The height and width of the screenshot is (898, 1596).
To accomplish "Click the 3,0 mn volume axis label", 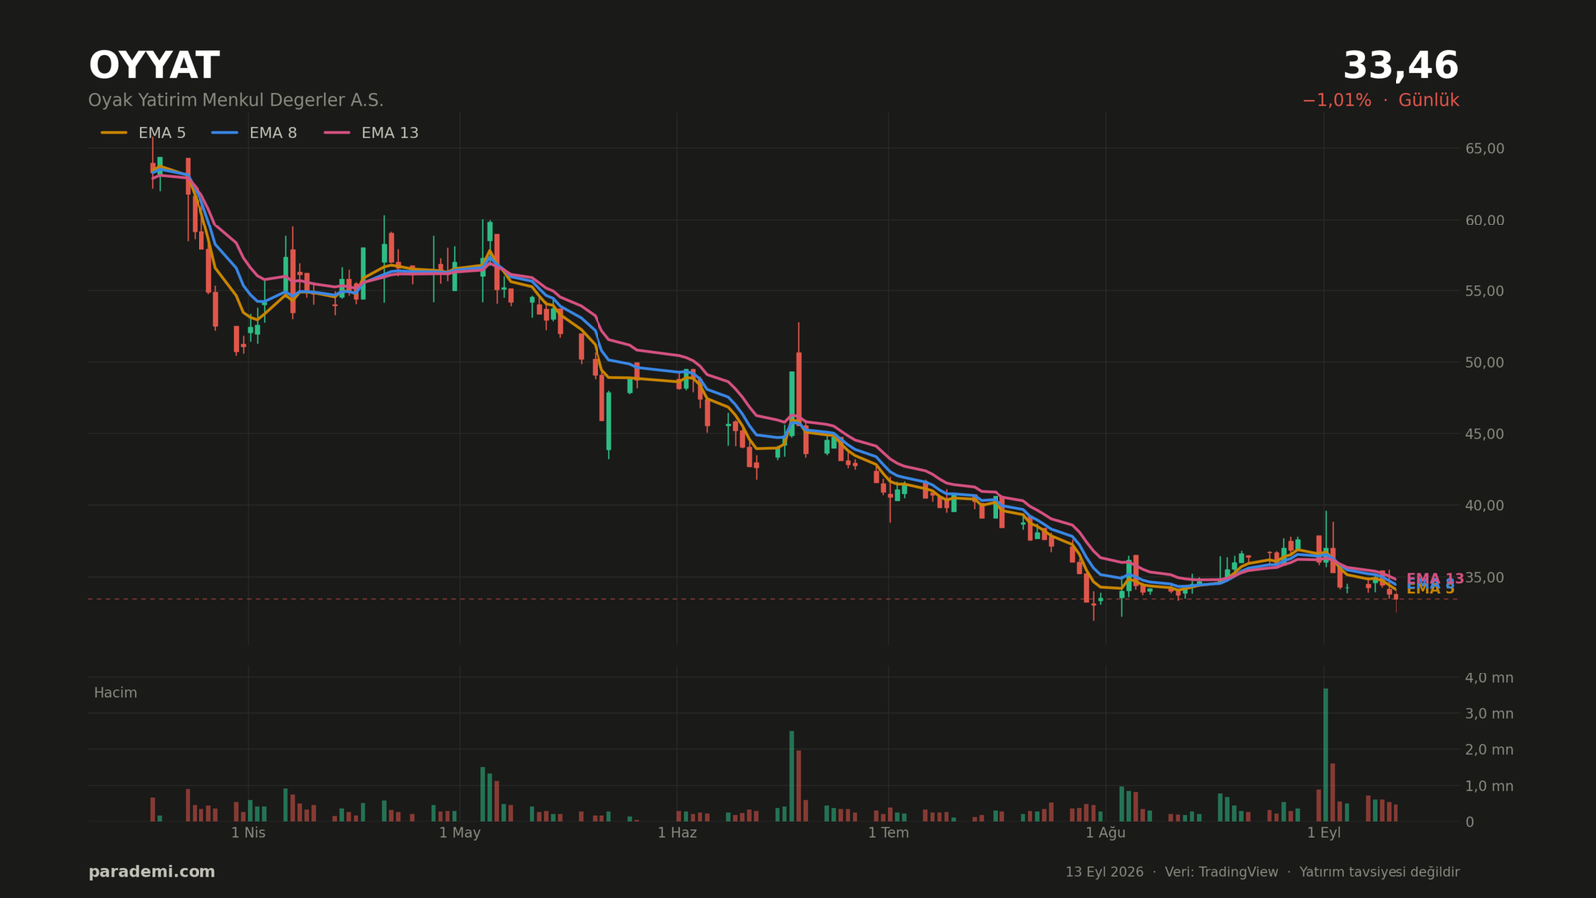I will pos(1489,714).
